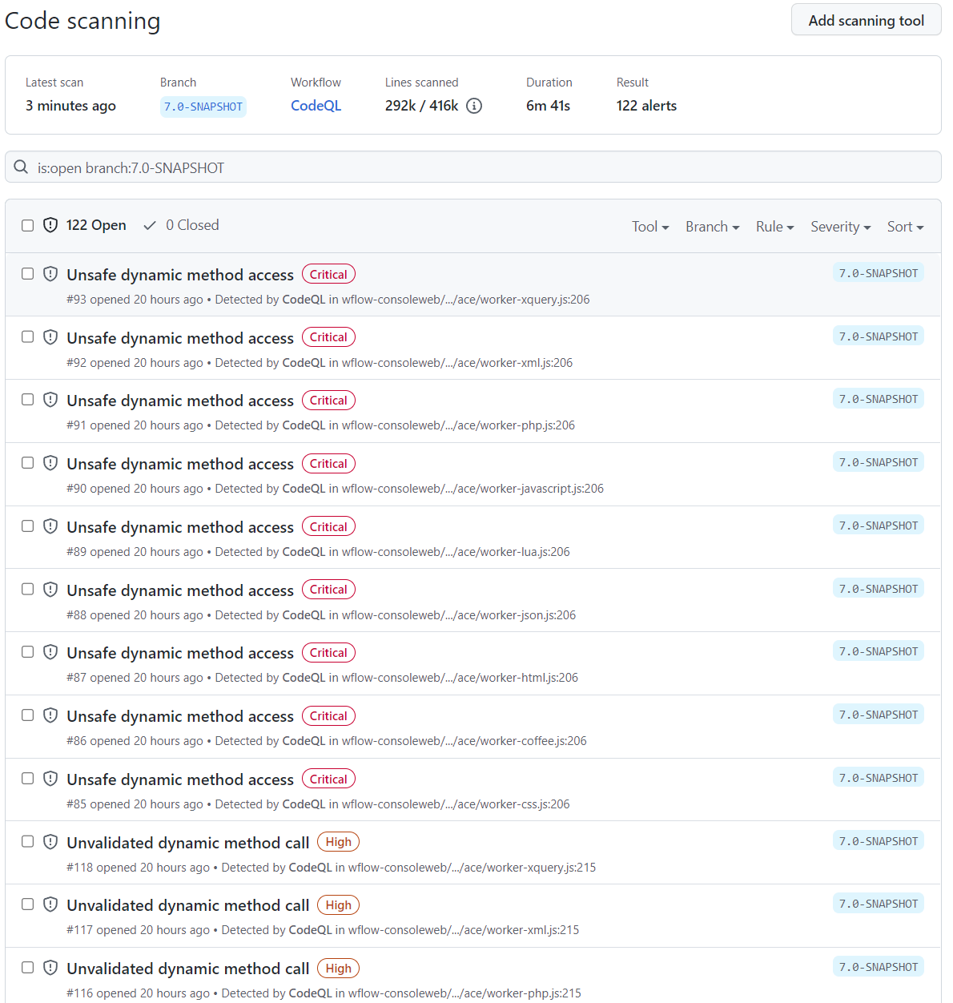Click the alert shield icon on alert #85

coord(50,778)
